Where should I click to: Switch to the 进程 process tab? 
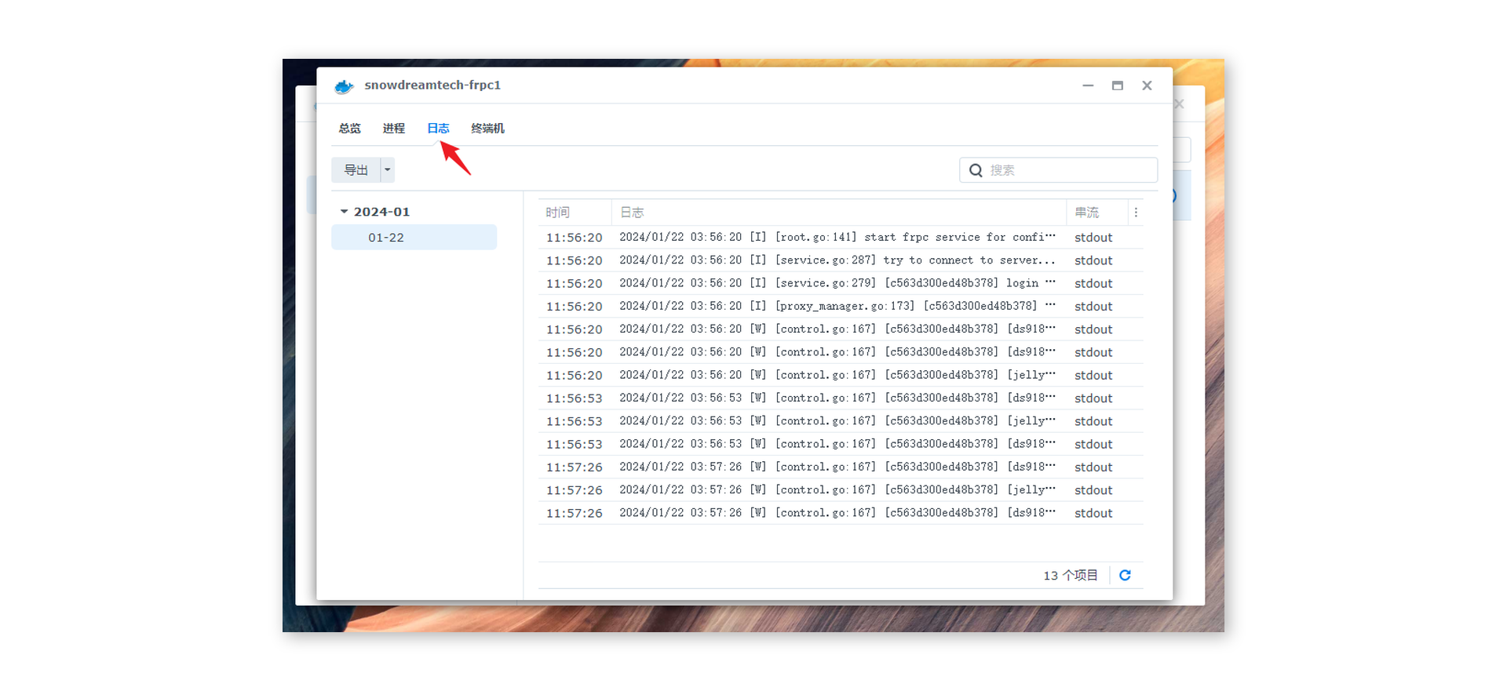[393, 129]
